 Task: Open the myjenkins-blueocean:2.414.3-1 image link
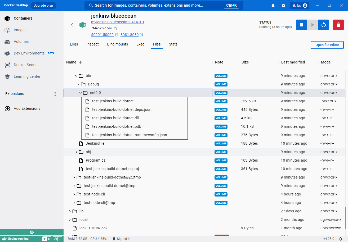(118, 22)
